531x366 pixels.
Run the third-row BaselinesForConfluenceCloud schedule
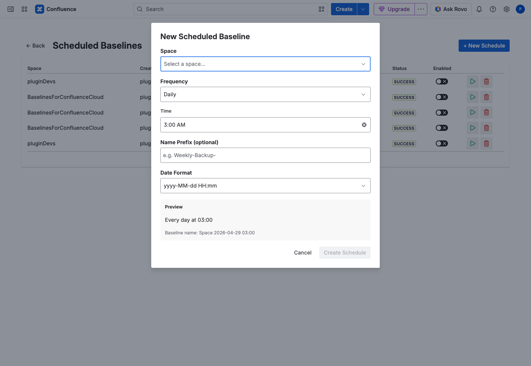pyautogui.click(x=473, y=113)
